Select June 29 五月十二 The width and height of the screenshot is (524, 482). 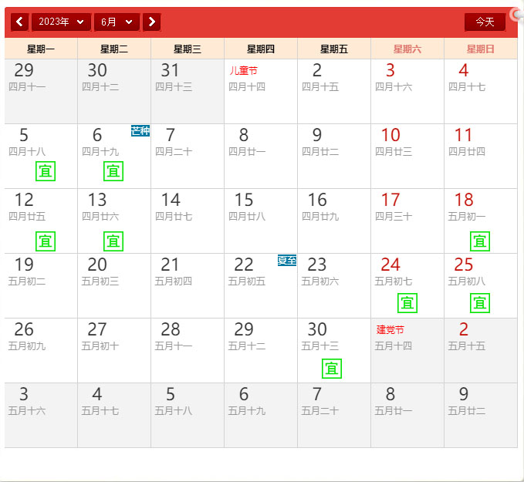[261, 350]
